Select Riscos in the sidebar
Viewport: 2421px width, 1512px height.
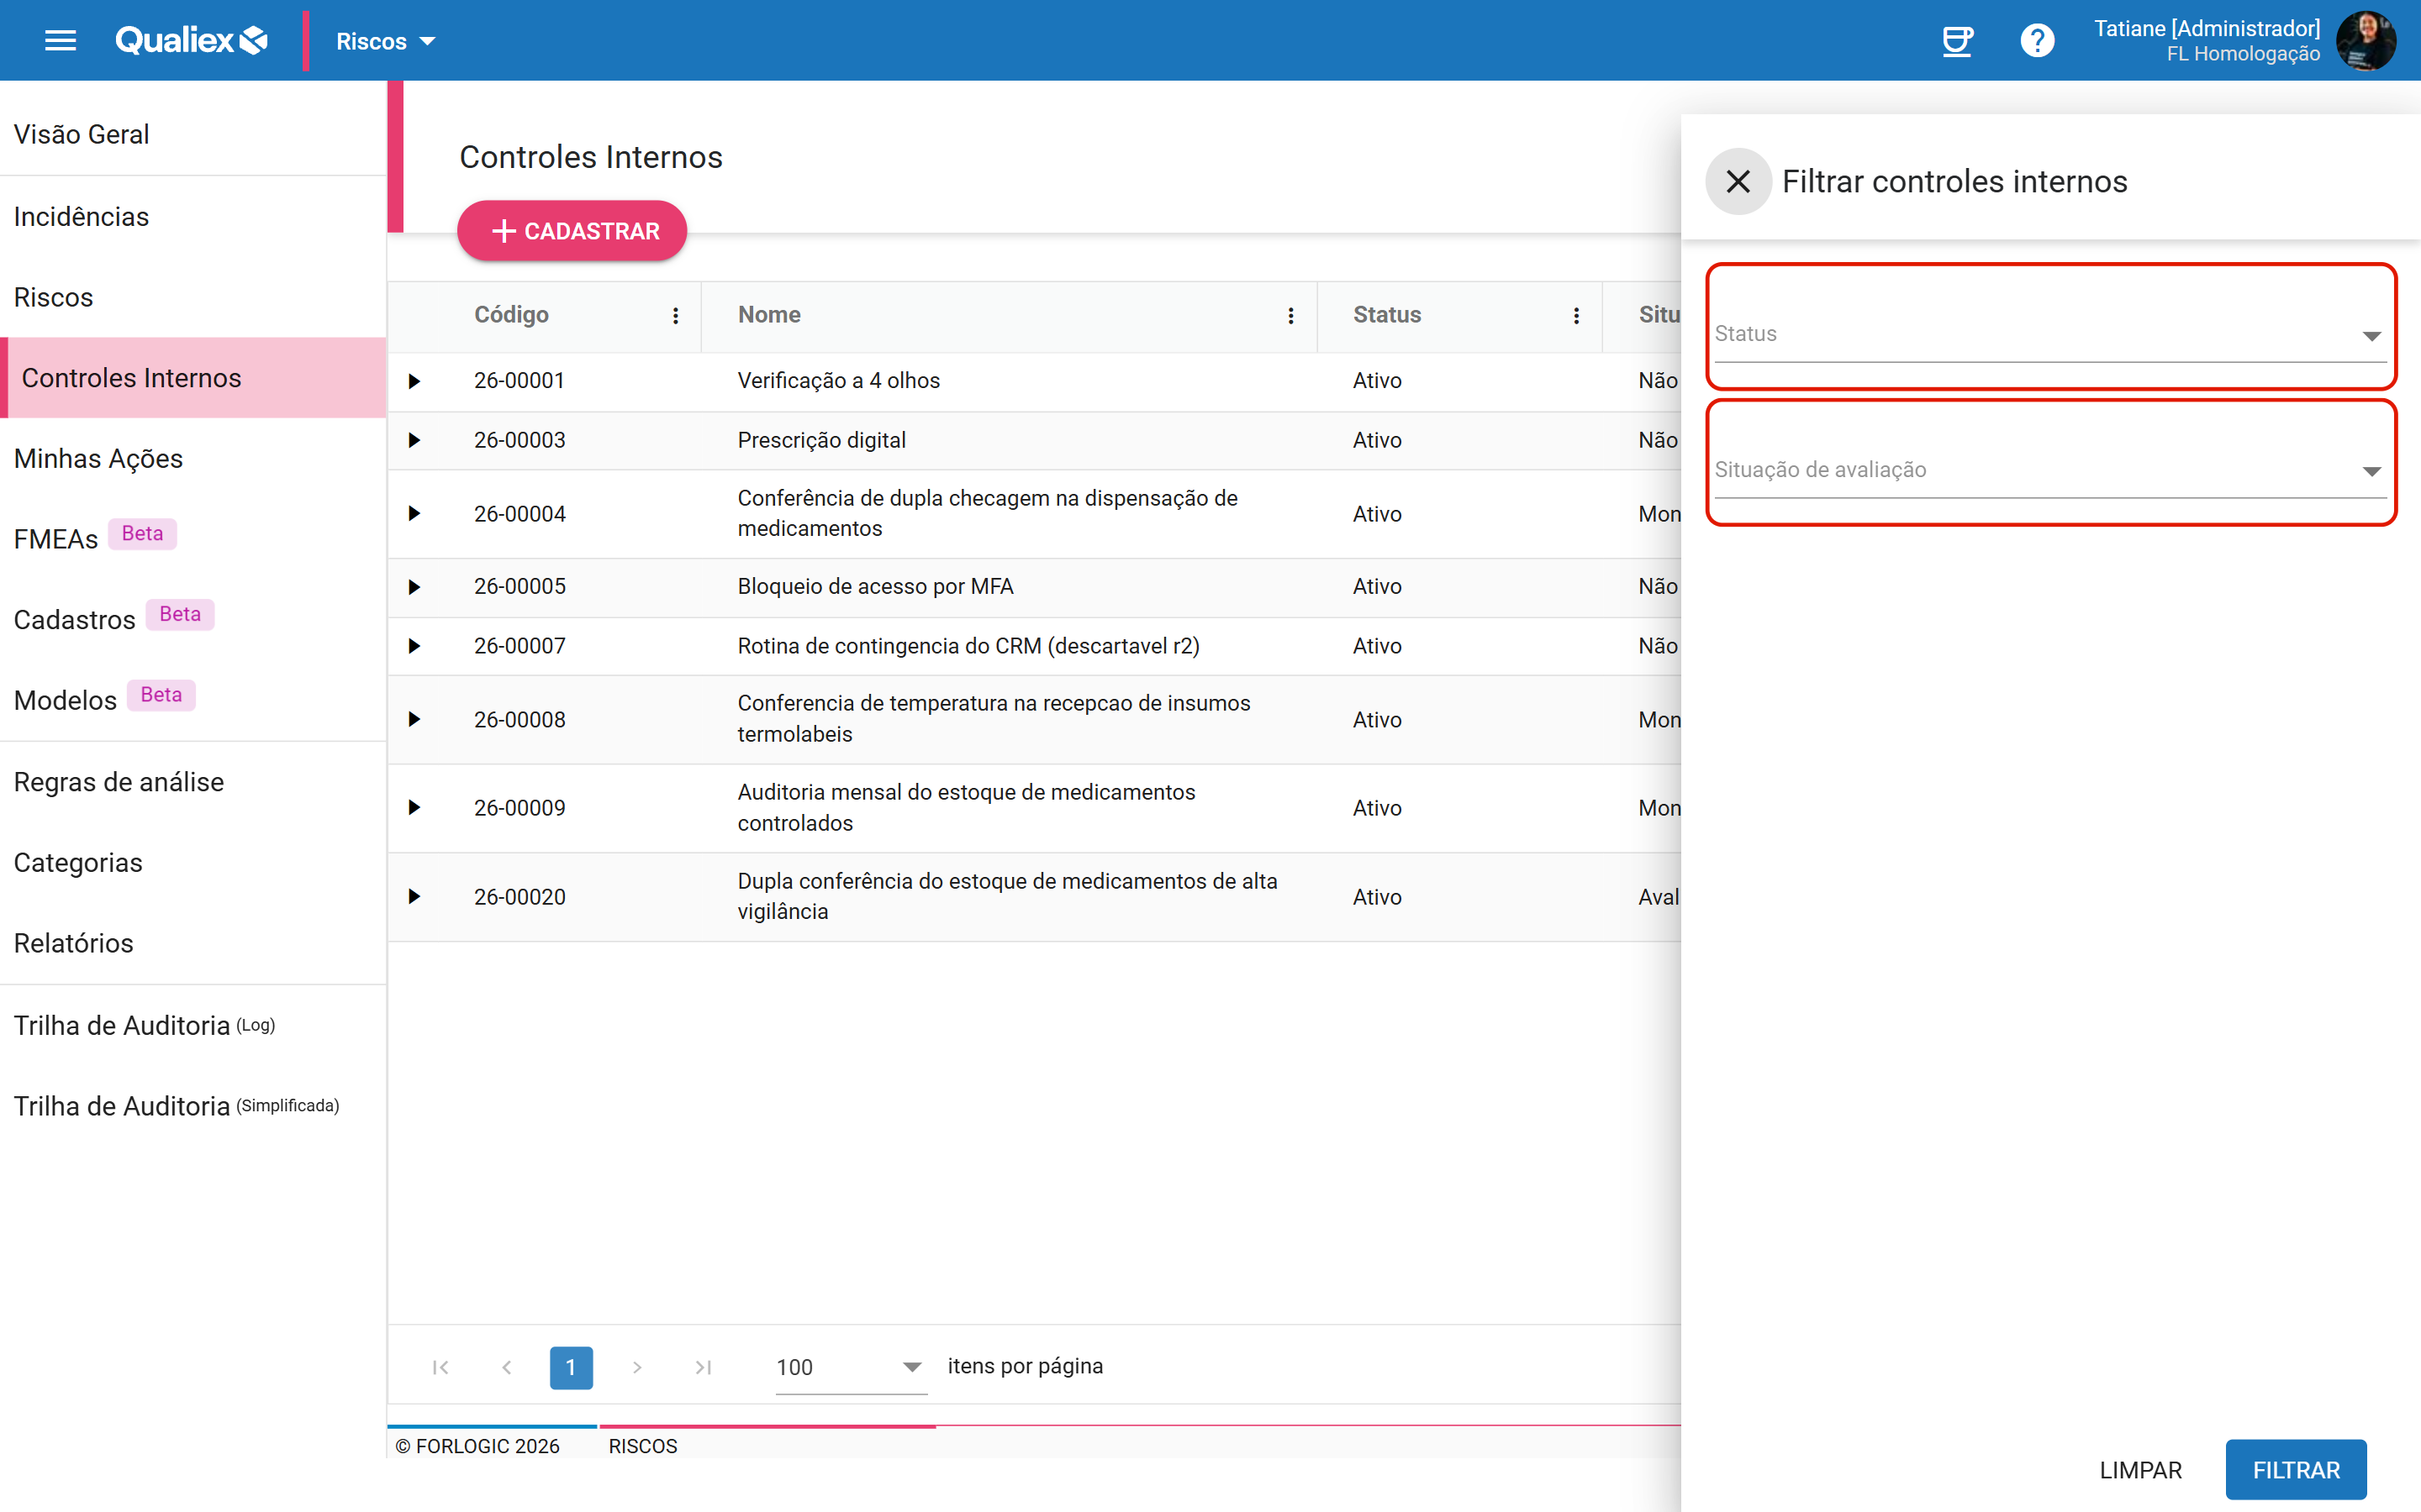point(193,297)
